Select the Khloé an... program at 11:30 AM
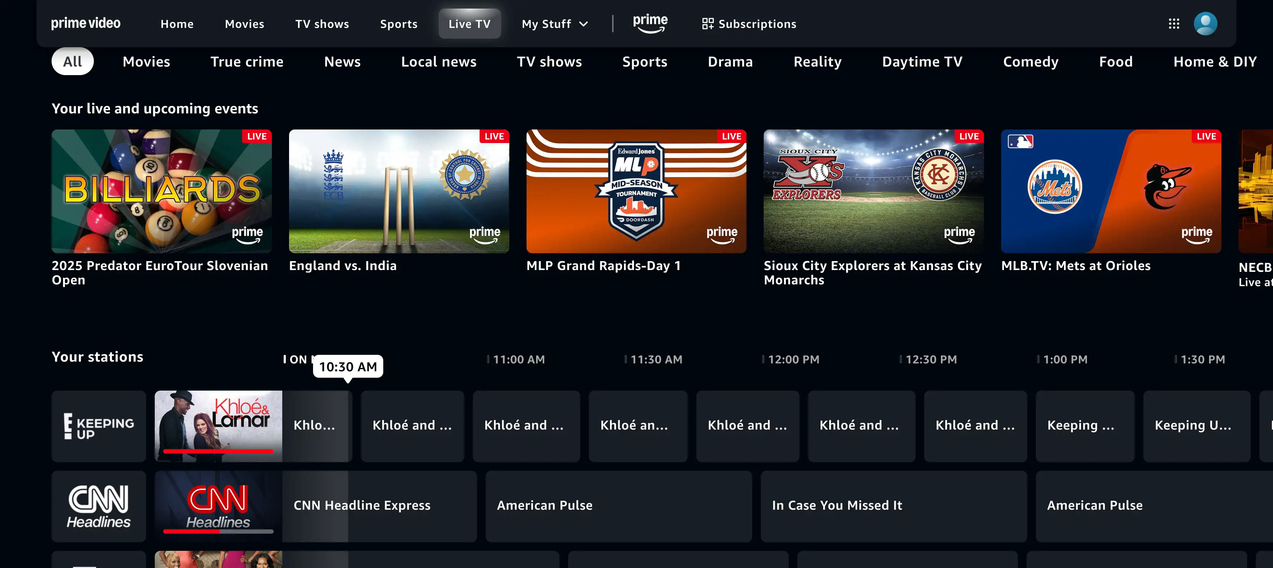Image resolution: width=1273 pixels, height=568 pixels. tap(638, 426)
